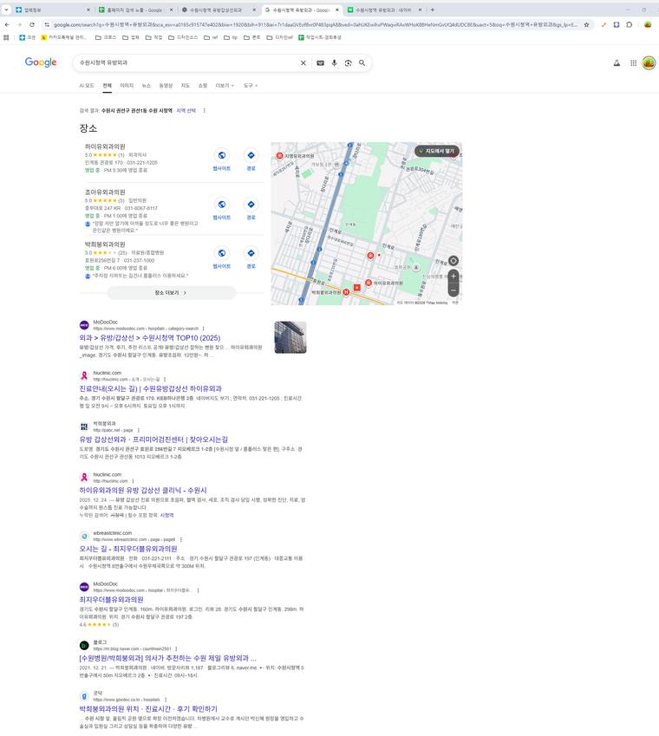Viewport: 659px width, 736px height.
Task: Open 외과 > 유방/갑상선 TOP10 result
Action: coord(150,338)
